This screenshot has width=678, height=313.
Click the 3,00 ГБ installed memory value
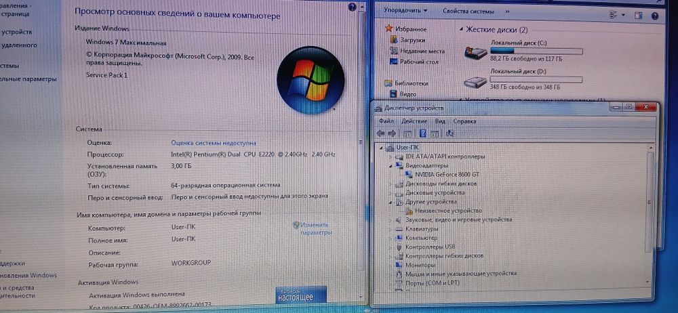(181, 165)
